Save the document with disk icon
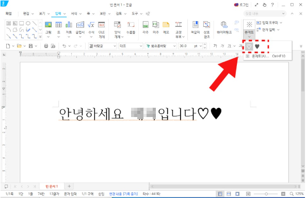Viewport: 306px width, 198px height. tap(30, 46)
